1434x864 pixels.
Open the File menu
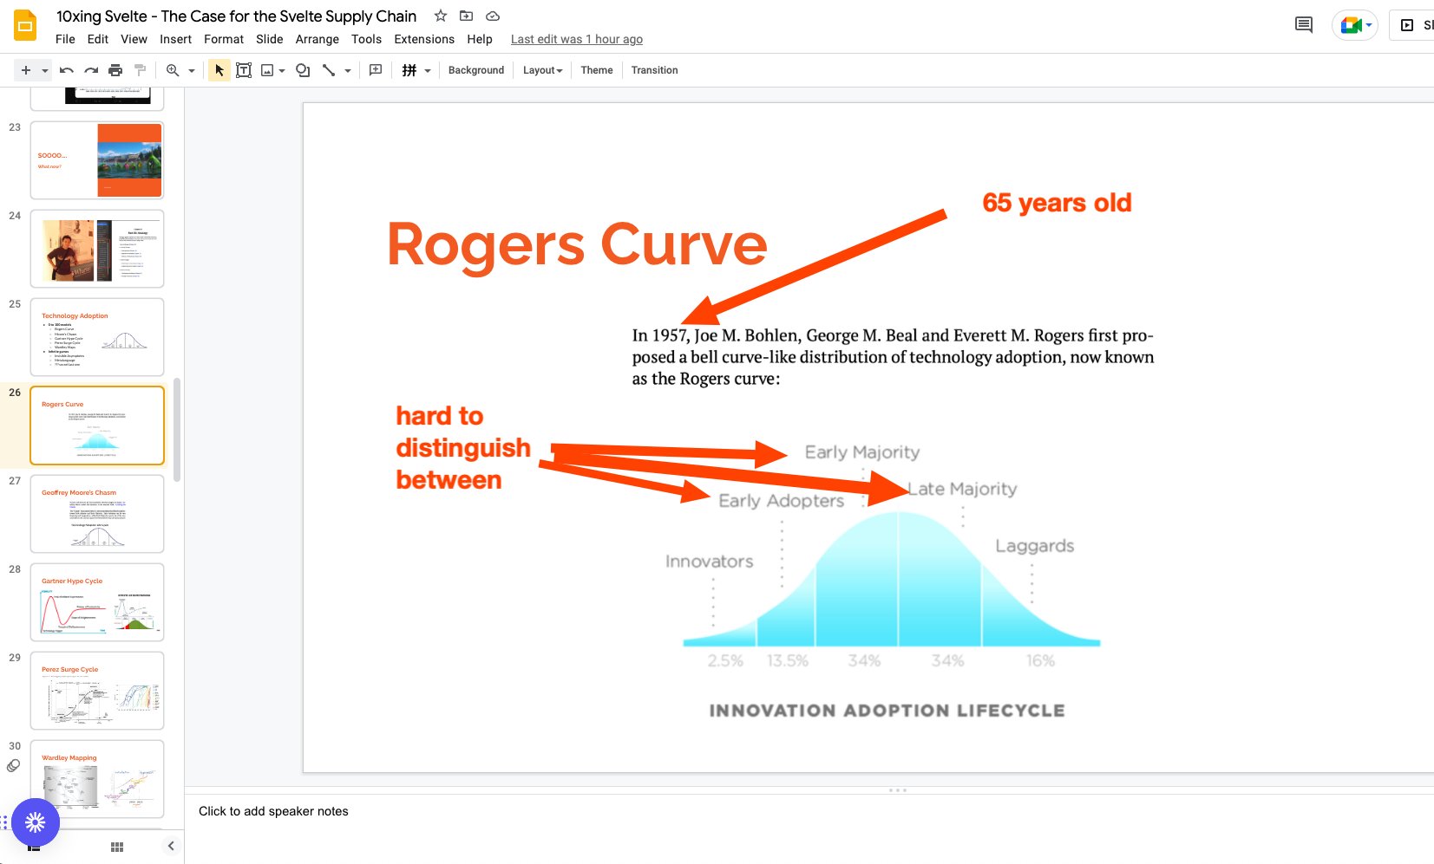[65, 39]
